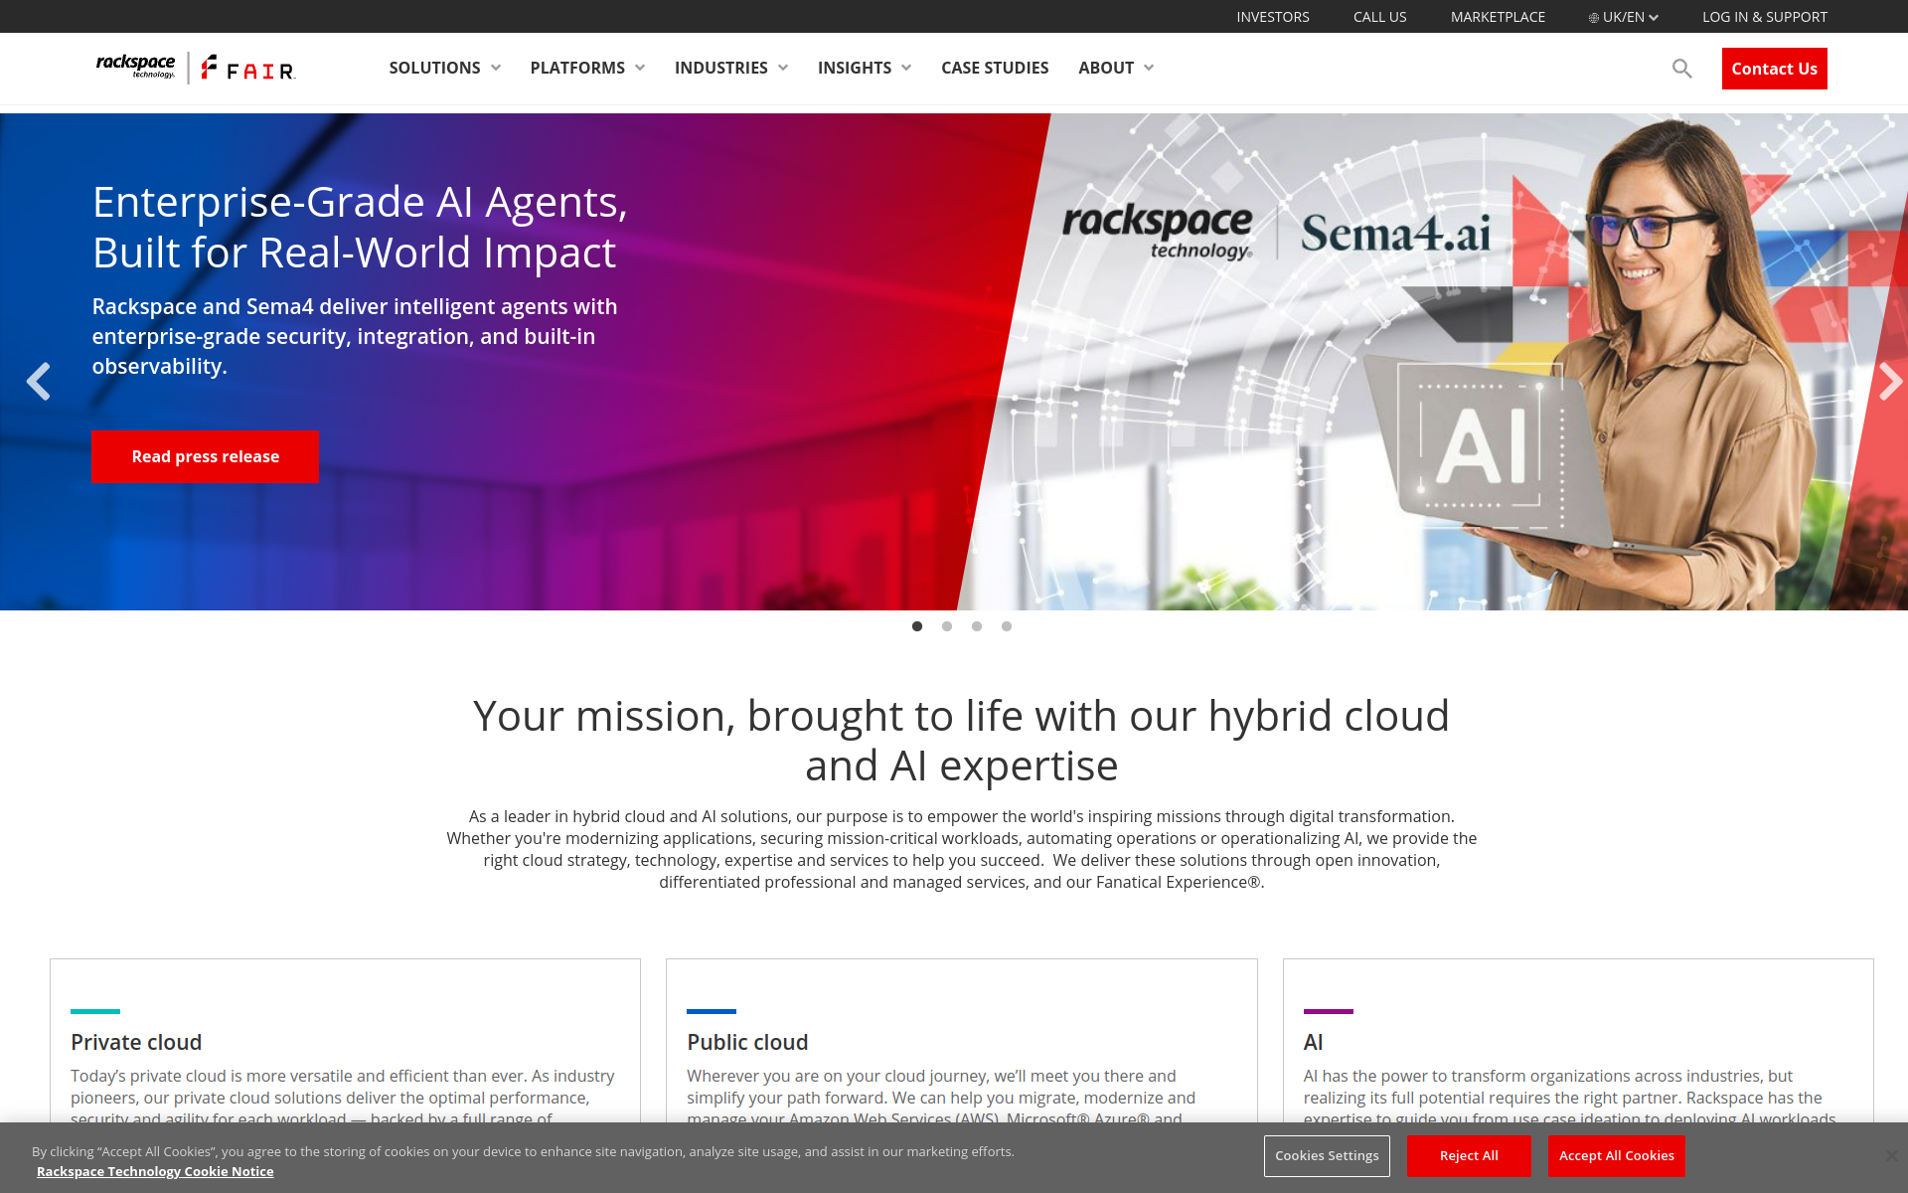
Task: Expand the Insights menu chevron
Action: pyautogui.click(x=906, y=68)
